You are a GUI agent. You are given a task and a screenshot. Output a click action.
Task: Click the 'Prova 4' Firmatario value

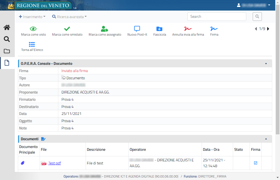(67, 99)
